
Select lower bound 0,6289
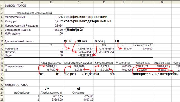[142, 70]
